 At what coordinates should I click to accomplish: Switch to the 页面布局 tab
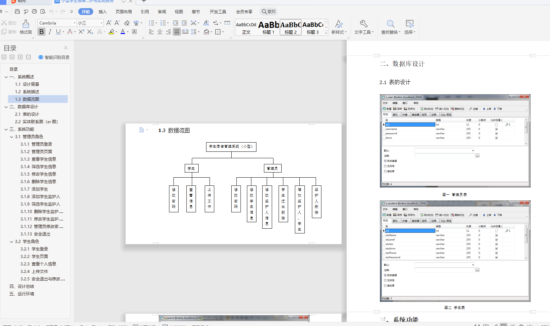pos(123,12)
